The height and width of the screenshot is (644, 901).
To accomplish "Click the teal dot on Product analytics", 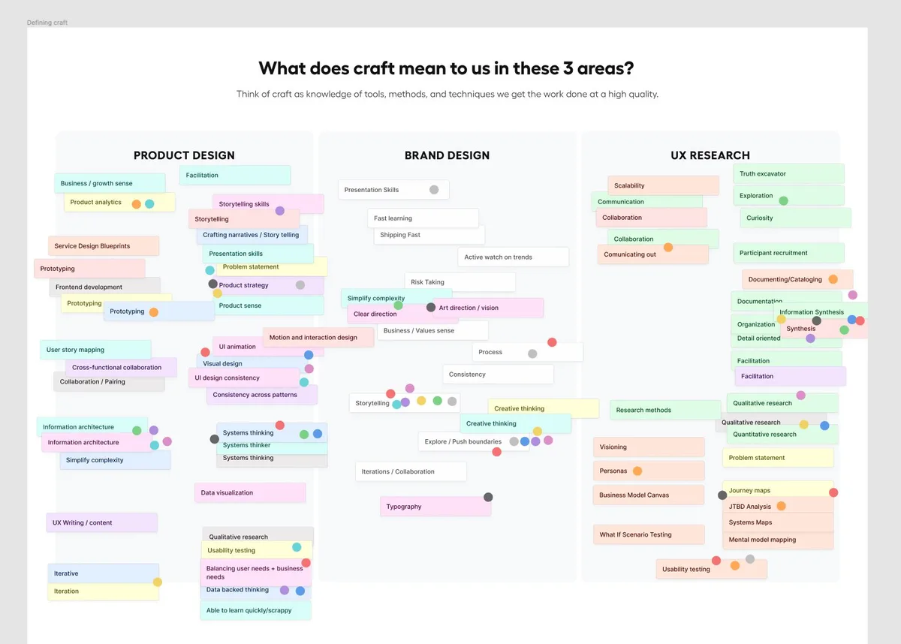I will [149, 203].
